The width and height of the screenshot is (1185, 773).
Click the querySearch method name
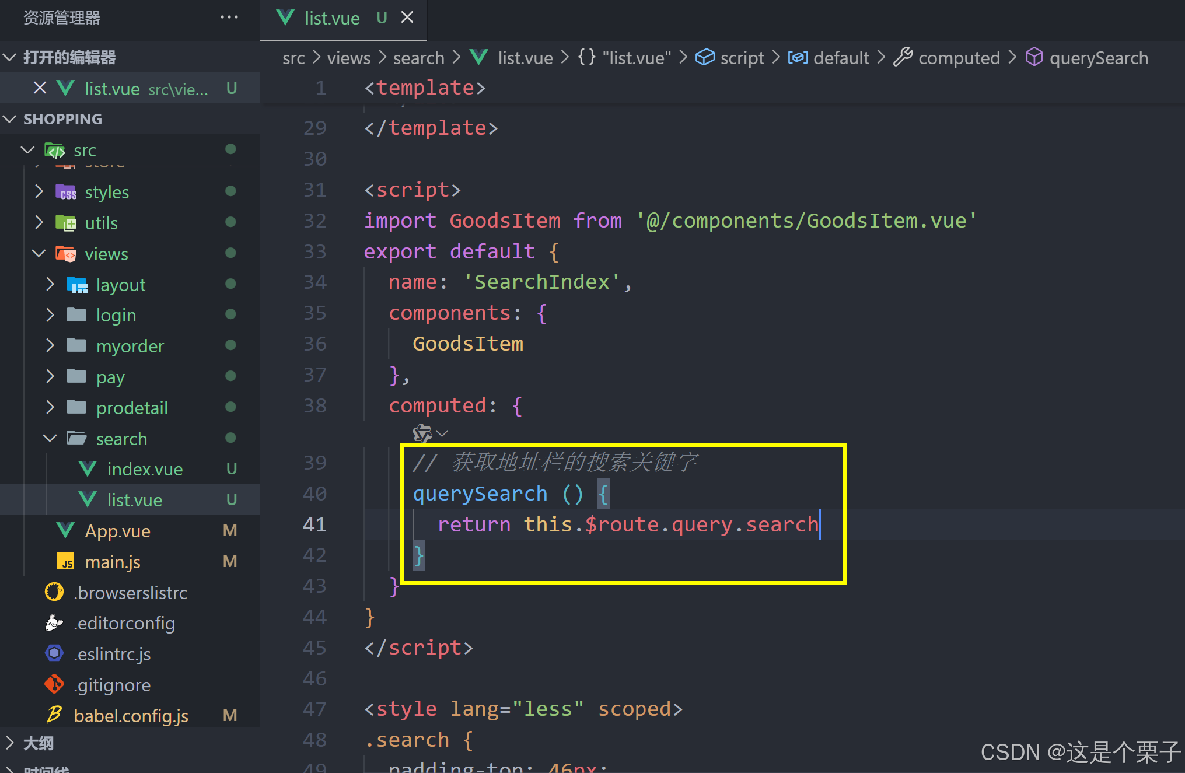pos(480,494)
